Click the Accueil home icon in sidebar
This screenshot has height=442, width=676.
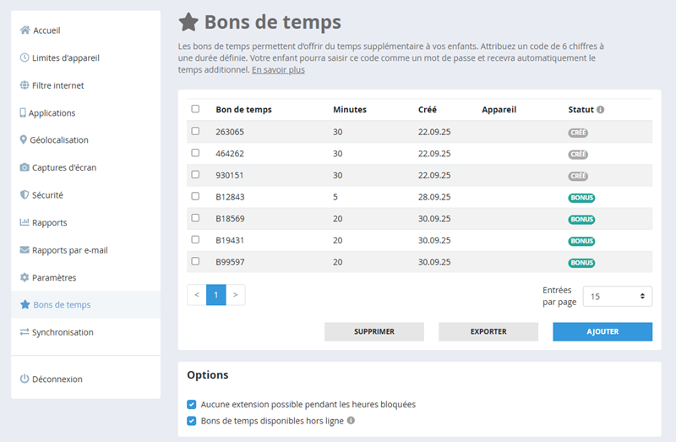25,30
